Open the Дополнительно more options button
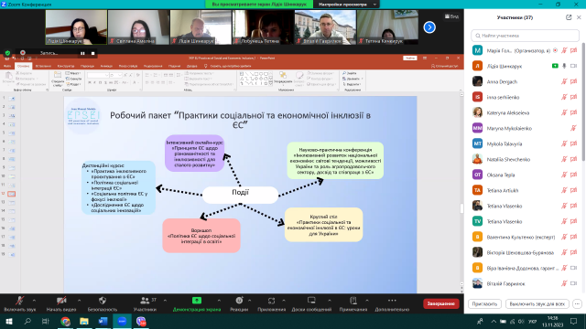The height and width of the screenshot is (329, 586). coord(392,303)
